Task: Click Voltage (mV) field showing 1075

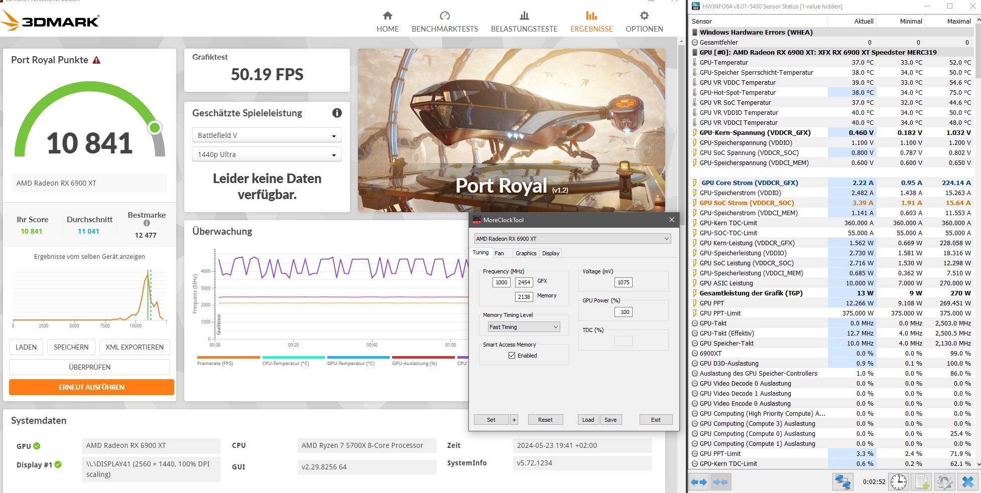Action: pos(624,282)
